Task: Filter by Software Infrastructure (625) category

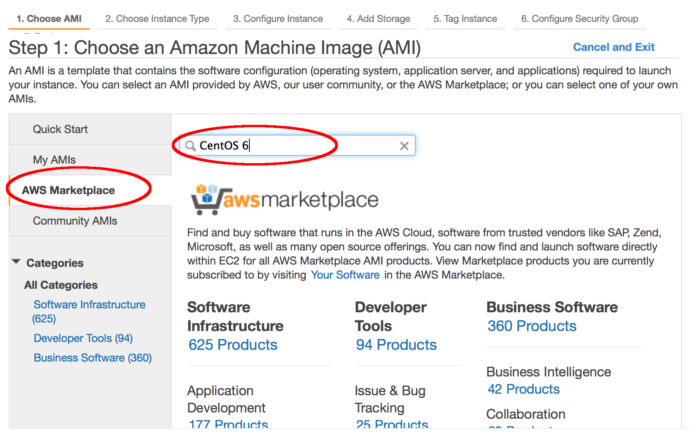Action: coord(89,311)
